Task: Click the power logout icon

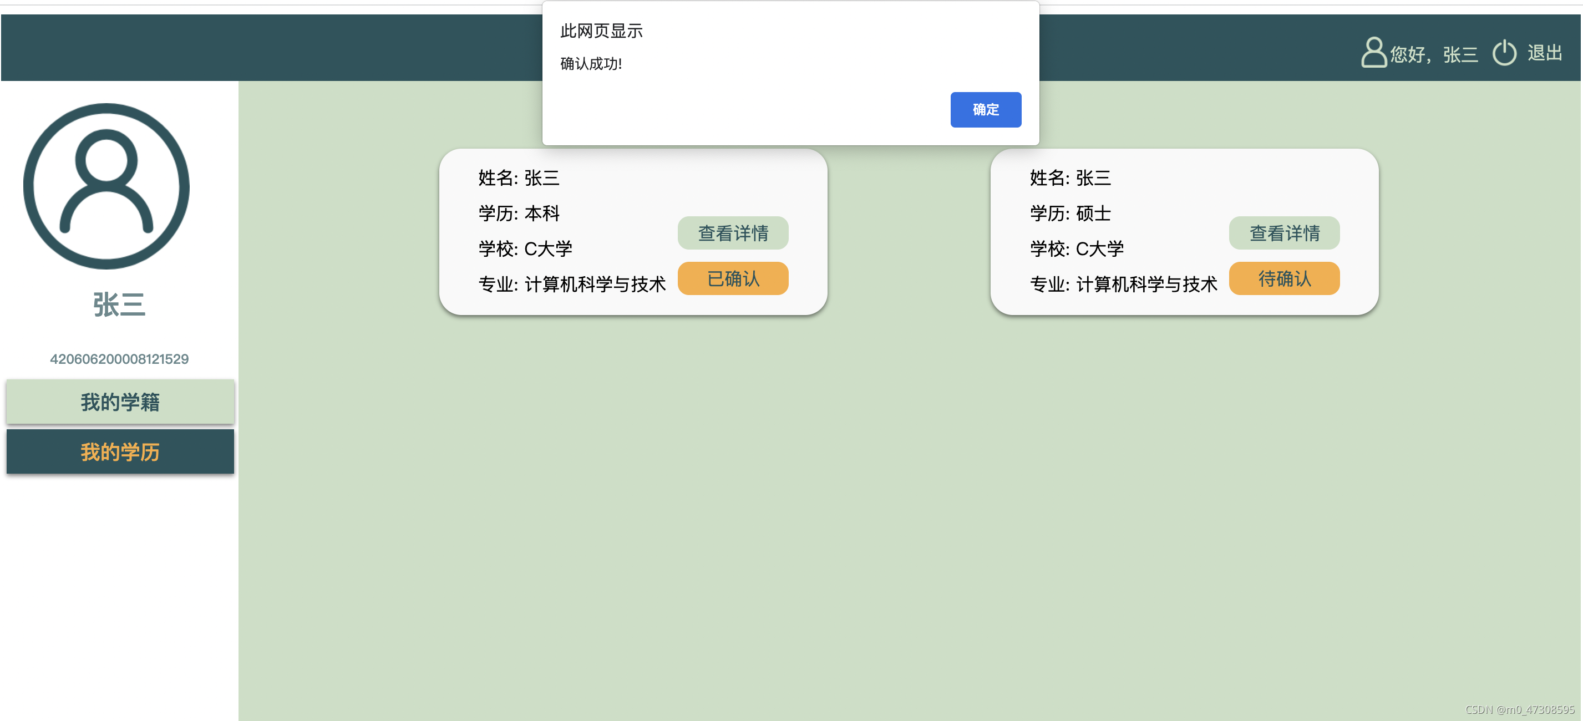Action: [1504, 53]
